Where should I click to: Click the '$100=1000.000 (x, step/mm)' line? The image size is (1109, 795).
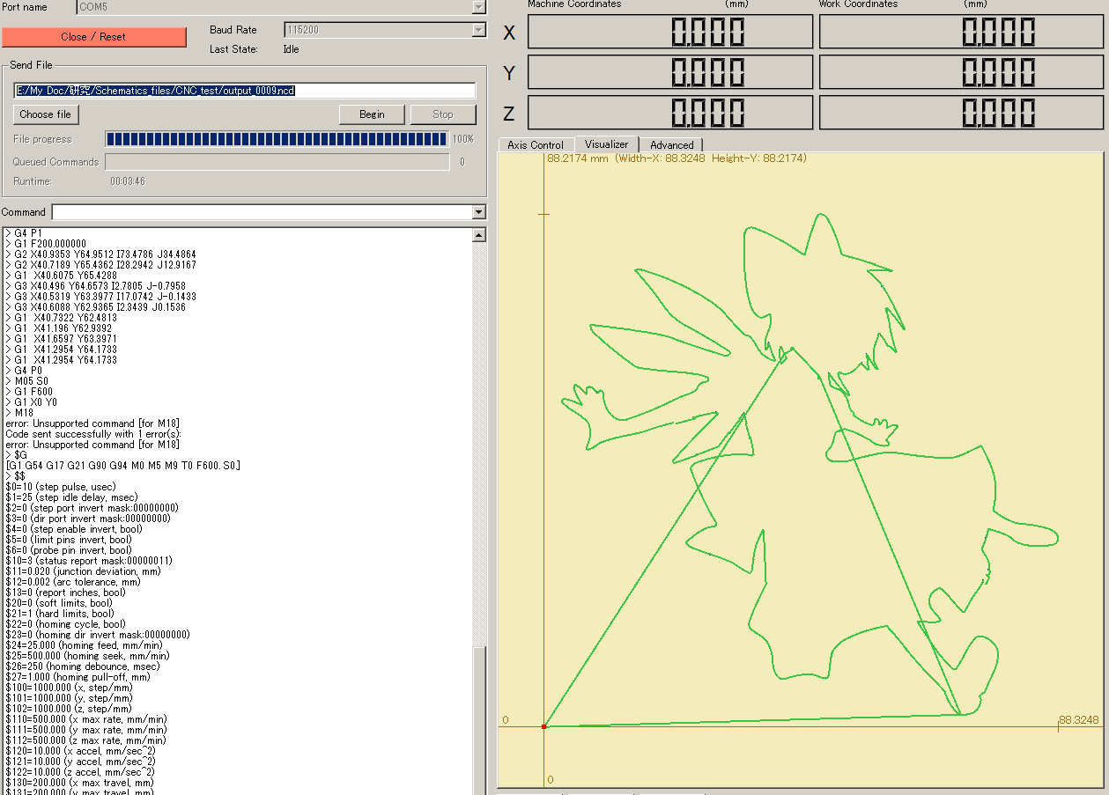(x=68, y=688)
